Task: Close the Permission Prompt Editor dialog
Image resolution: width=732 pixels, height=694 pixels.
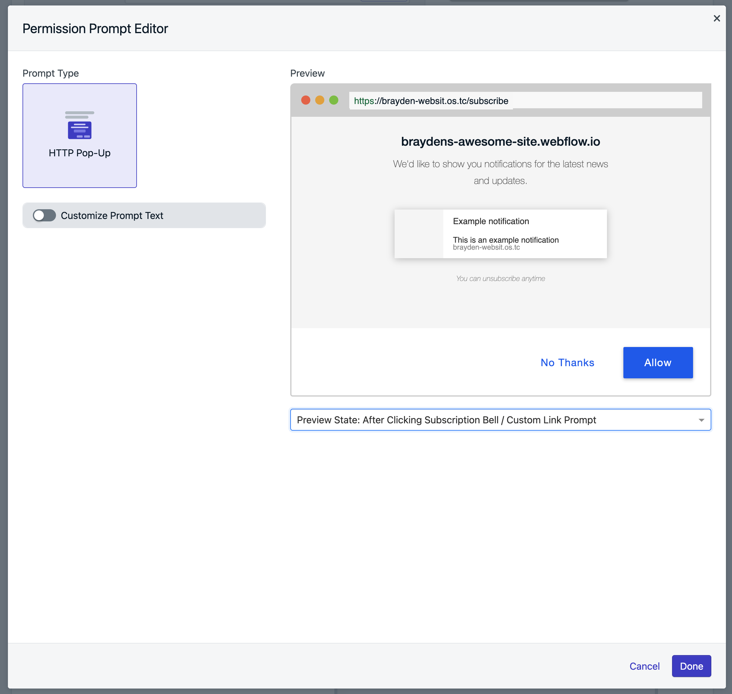Action: [716, 19]
